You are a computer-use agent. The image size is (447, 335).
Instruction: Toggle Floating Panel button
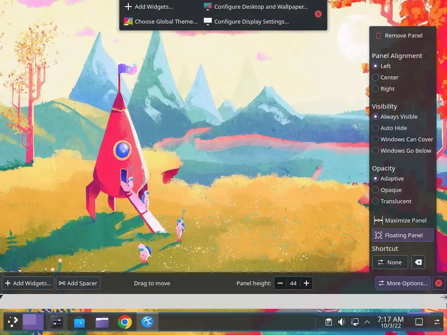point(403,235)
